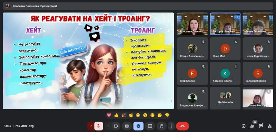Viewport: 276px width, 132px height.
Task: Toggle the camera button
Action: pos(116,126)
